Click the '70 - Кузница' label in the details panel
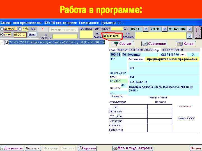Image resolution: width=202 pixels, height=151 pixels. coord(131,55)
